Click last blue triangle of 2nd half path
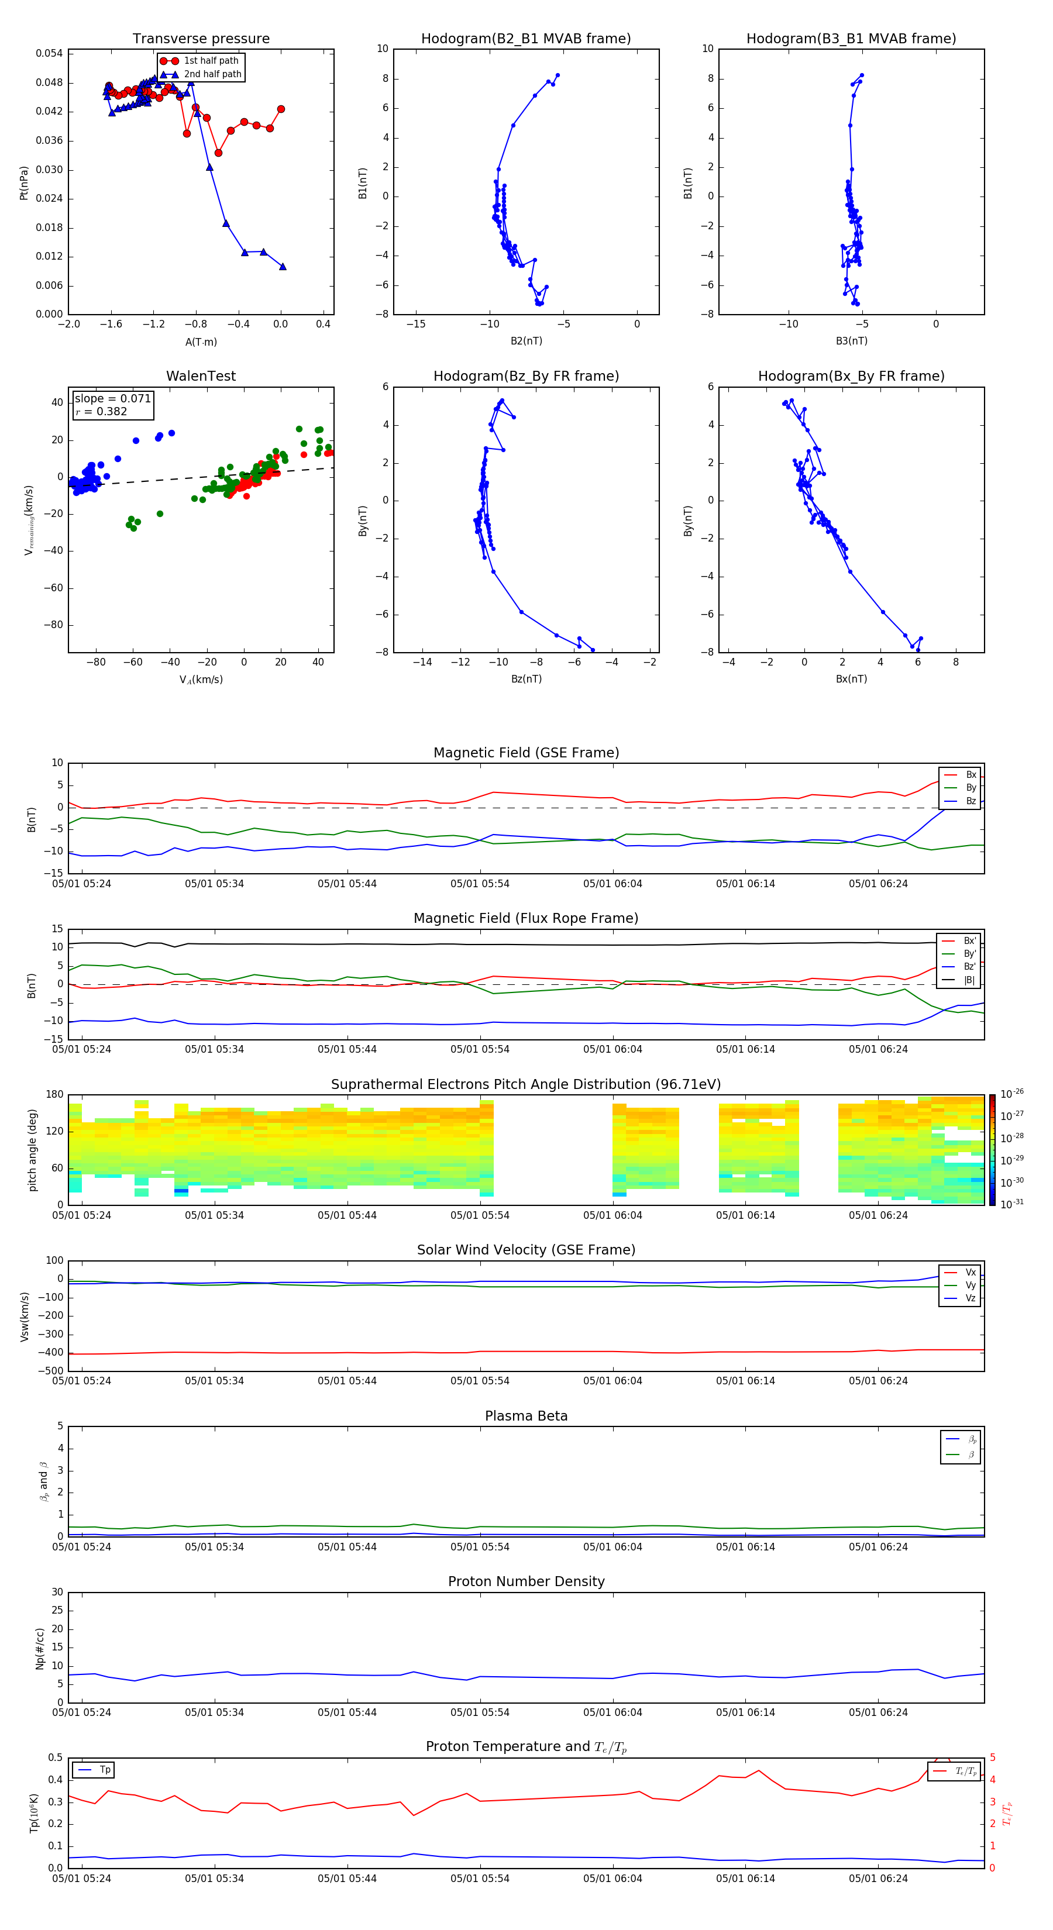 [x=283, y=267]
